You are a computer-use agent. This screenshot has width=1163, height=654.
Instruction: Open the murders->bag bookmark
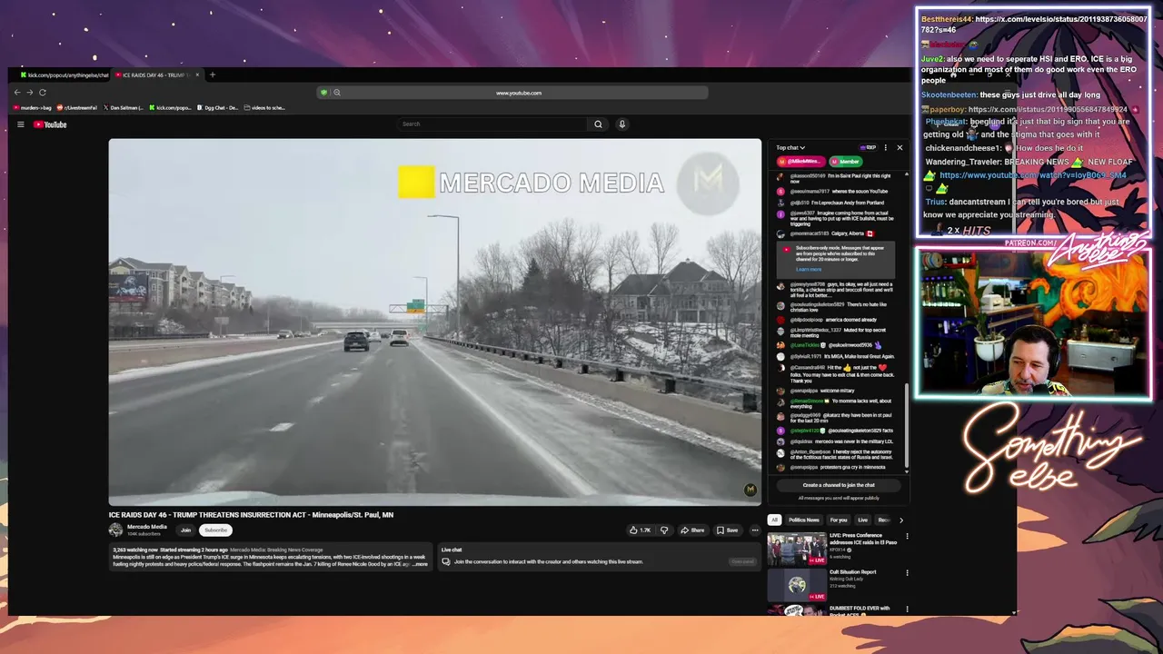[31, 107]
